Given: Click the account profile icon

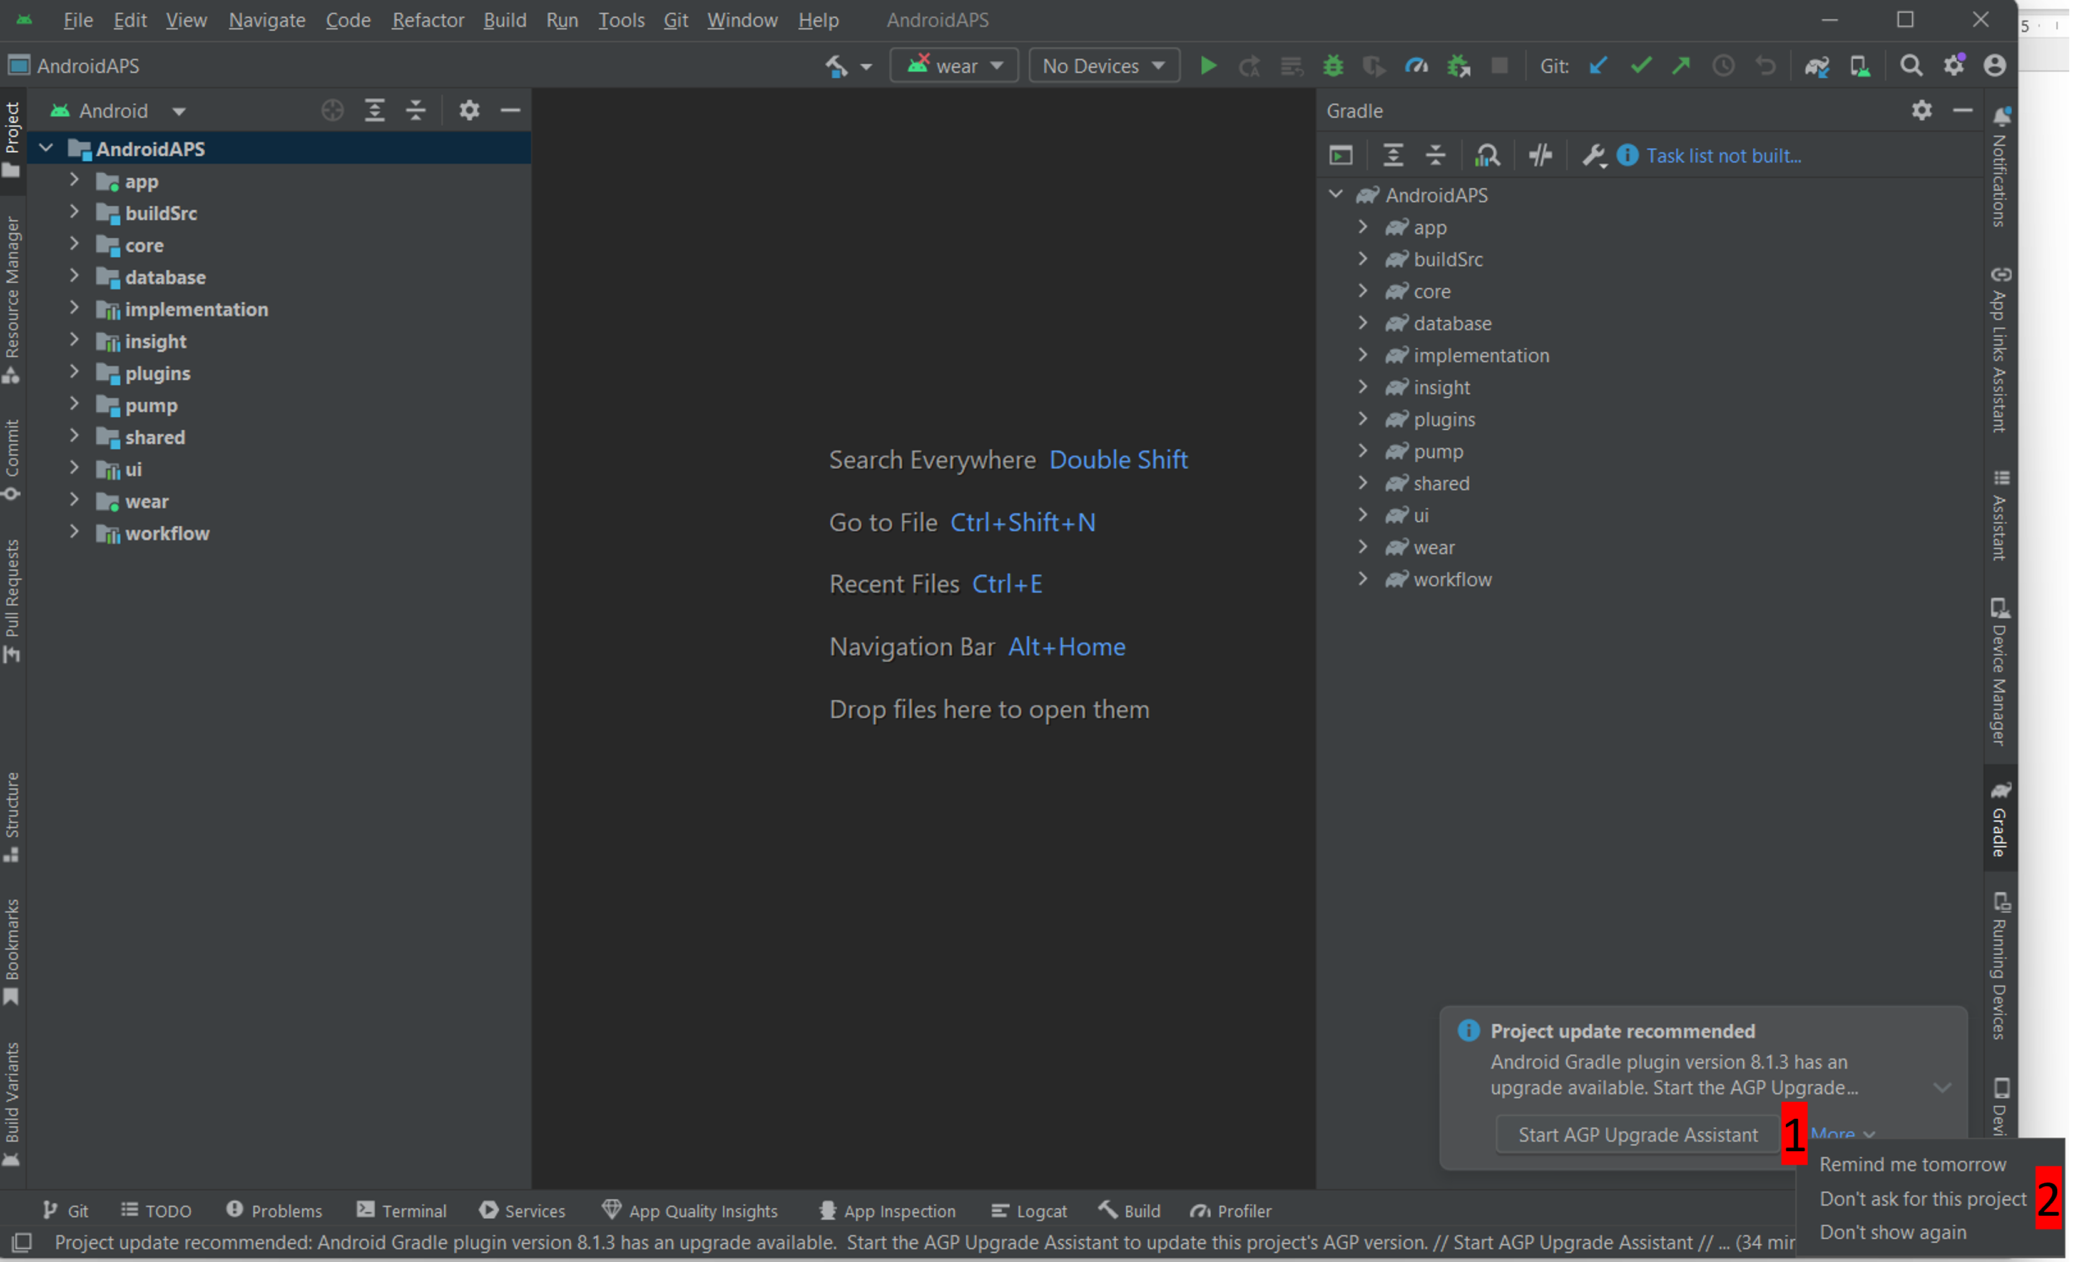Looking at the screenshot, I should tap(1995, 66).
